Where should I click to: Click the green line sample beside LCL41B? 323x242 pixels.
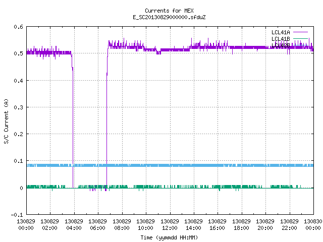(300, 38)
